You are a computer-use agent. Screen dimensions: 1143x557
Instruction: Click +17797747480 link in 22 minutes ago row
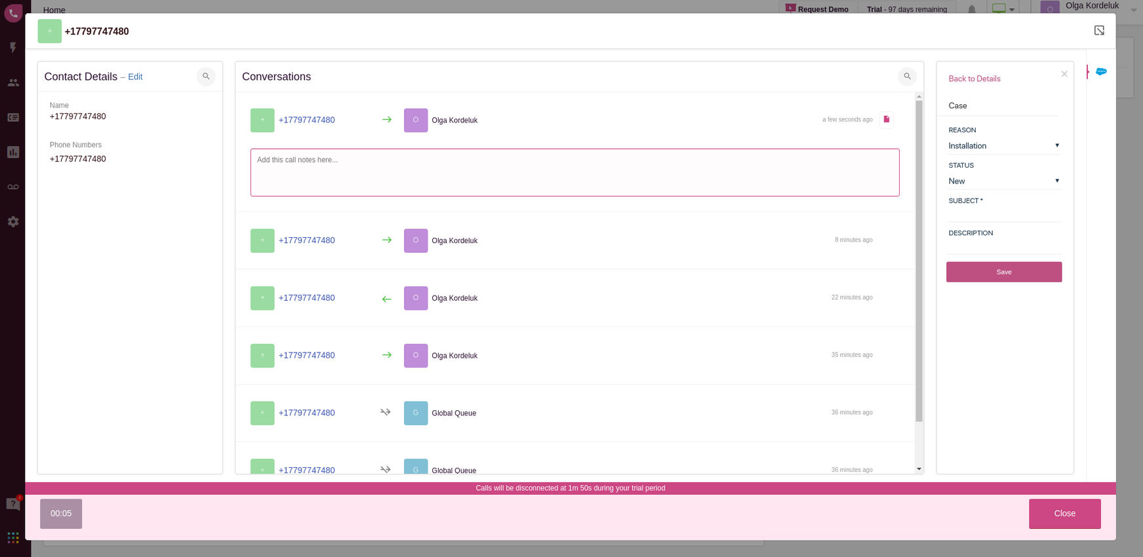tap(306, 298)
